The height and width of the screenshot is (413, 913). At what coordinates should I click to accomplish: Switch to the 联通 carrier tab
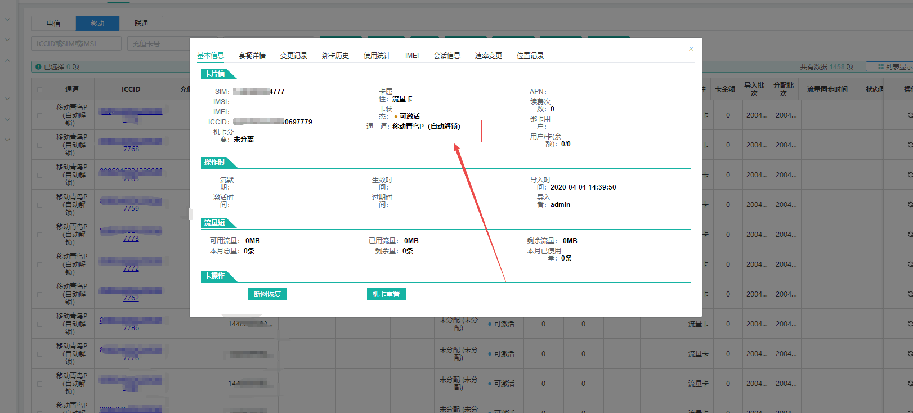point(141,24)
